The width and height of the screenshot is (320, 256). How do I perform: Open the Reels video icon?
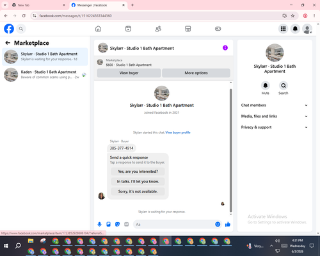[128, 29]
